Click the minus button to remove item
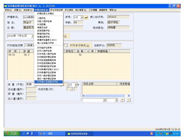The height and width of the screenshot is (140, 192). (128, 100)
